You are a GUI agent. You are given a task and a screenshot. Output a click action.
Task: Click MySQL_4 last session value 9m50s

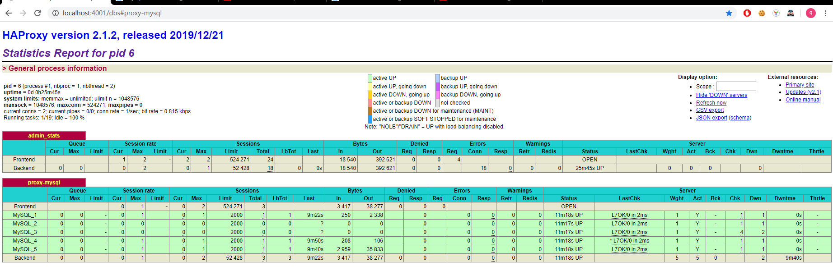pyautogui.click(x=315, y=241)
